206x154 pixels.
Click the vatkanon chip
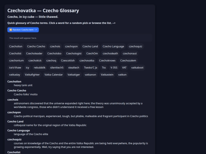point(90,75)
